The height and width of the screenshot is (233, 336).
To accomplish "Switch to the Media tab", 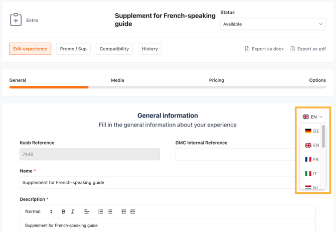I will click(x=117, y=80).
